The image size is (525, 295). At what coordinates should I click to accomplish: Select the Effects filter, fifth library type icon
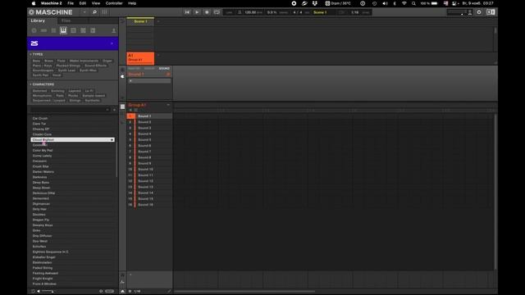tap(73, 30)
